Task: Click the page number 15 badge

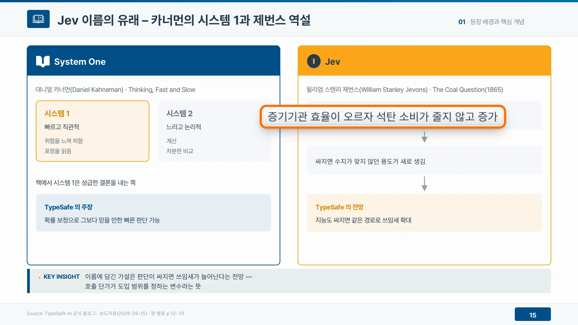Action: tap(533, 314)
